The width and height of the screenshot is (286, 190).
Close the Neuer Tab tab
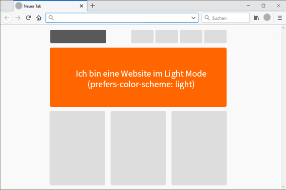click(82, 6)
